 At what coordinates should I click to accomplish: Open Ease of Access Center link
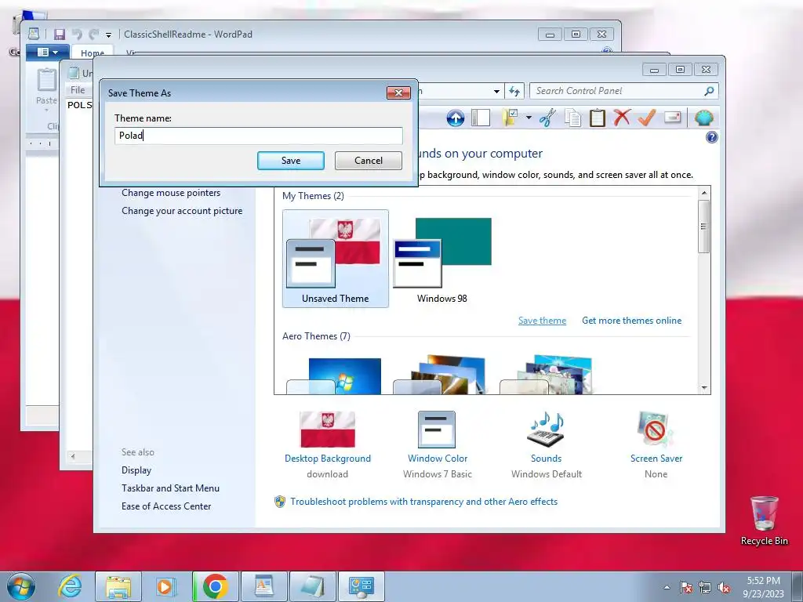tap(166, 506)
